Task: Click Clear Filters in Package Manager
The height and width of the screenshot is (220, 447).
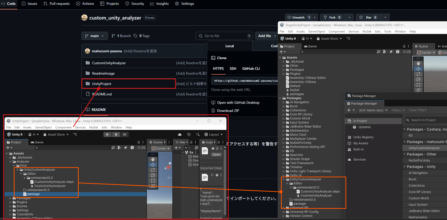Action: click(x=418, y=110)
